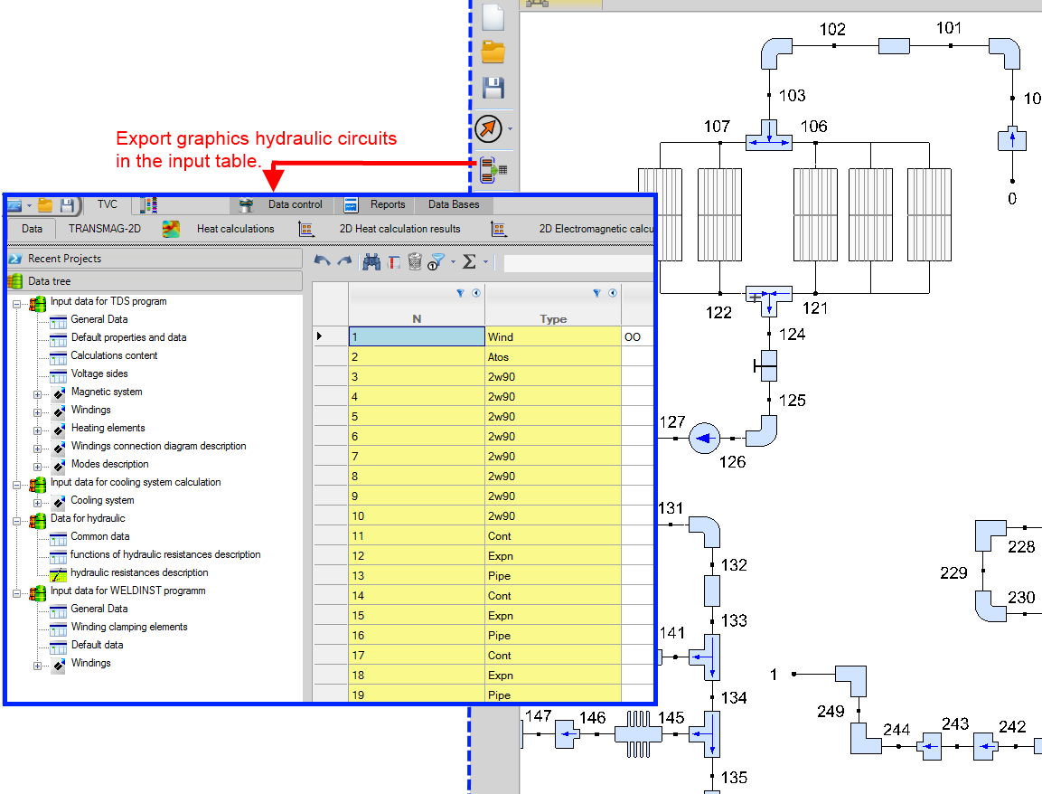Viewport: 1042px width, 794px height.
Task: Create new document with blank page icon
Action: (x=493, y=17)
